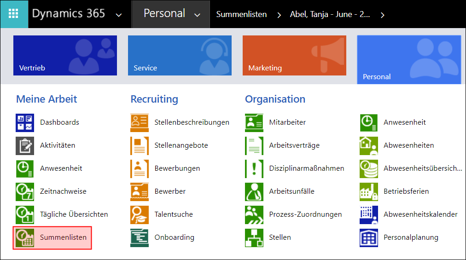Open the Summenlisten link text
The width and height of the screenshot is (466, 260).
point(63,237)
